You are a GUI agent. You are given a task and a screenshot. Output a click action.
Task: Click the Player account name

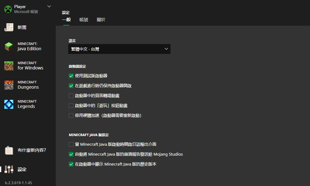coord(20,7)
